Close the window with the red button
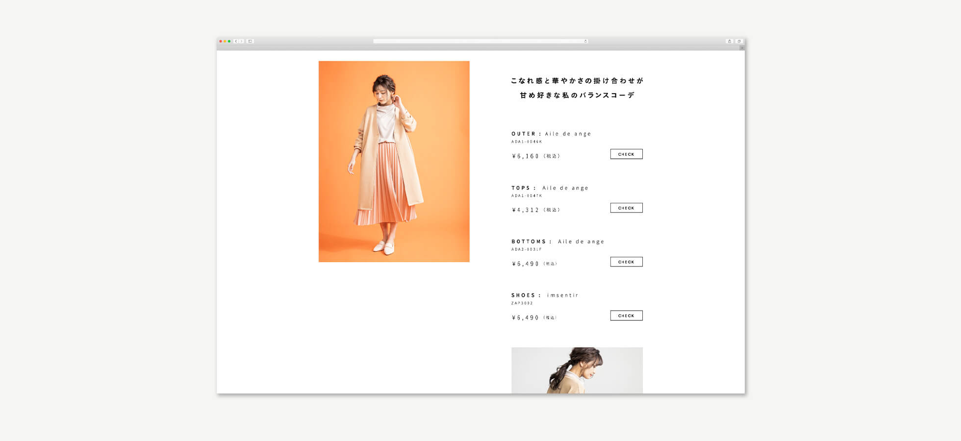Image resolution: width=961 pixels, height=441 pixels. pyautogui.click(x=221, y=41)
